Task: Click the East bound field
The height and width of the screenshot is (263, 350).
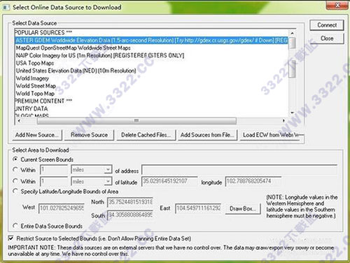Action: click(x=198, y=208)
